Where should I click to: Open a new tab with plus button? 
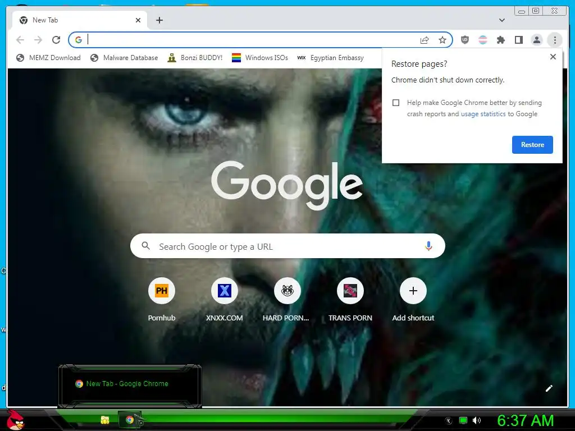(159, 20)
